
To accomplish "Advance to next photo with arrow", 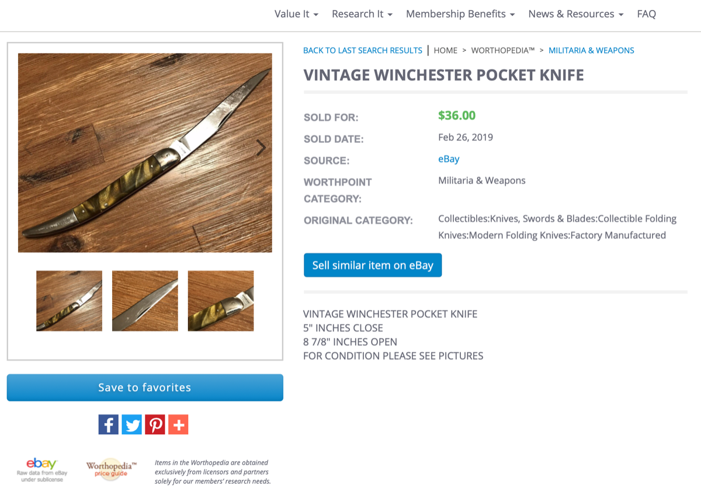I will [x=261, y=148].
